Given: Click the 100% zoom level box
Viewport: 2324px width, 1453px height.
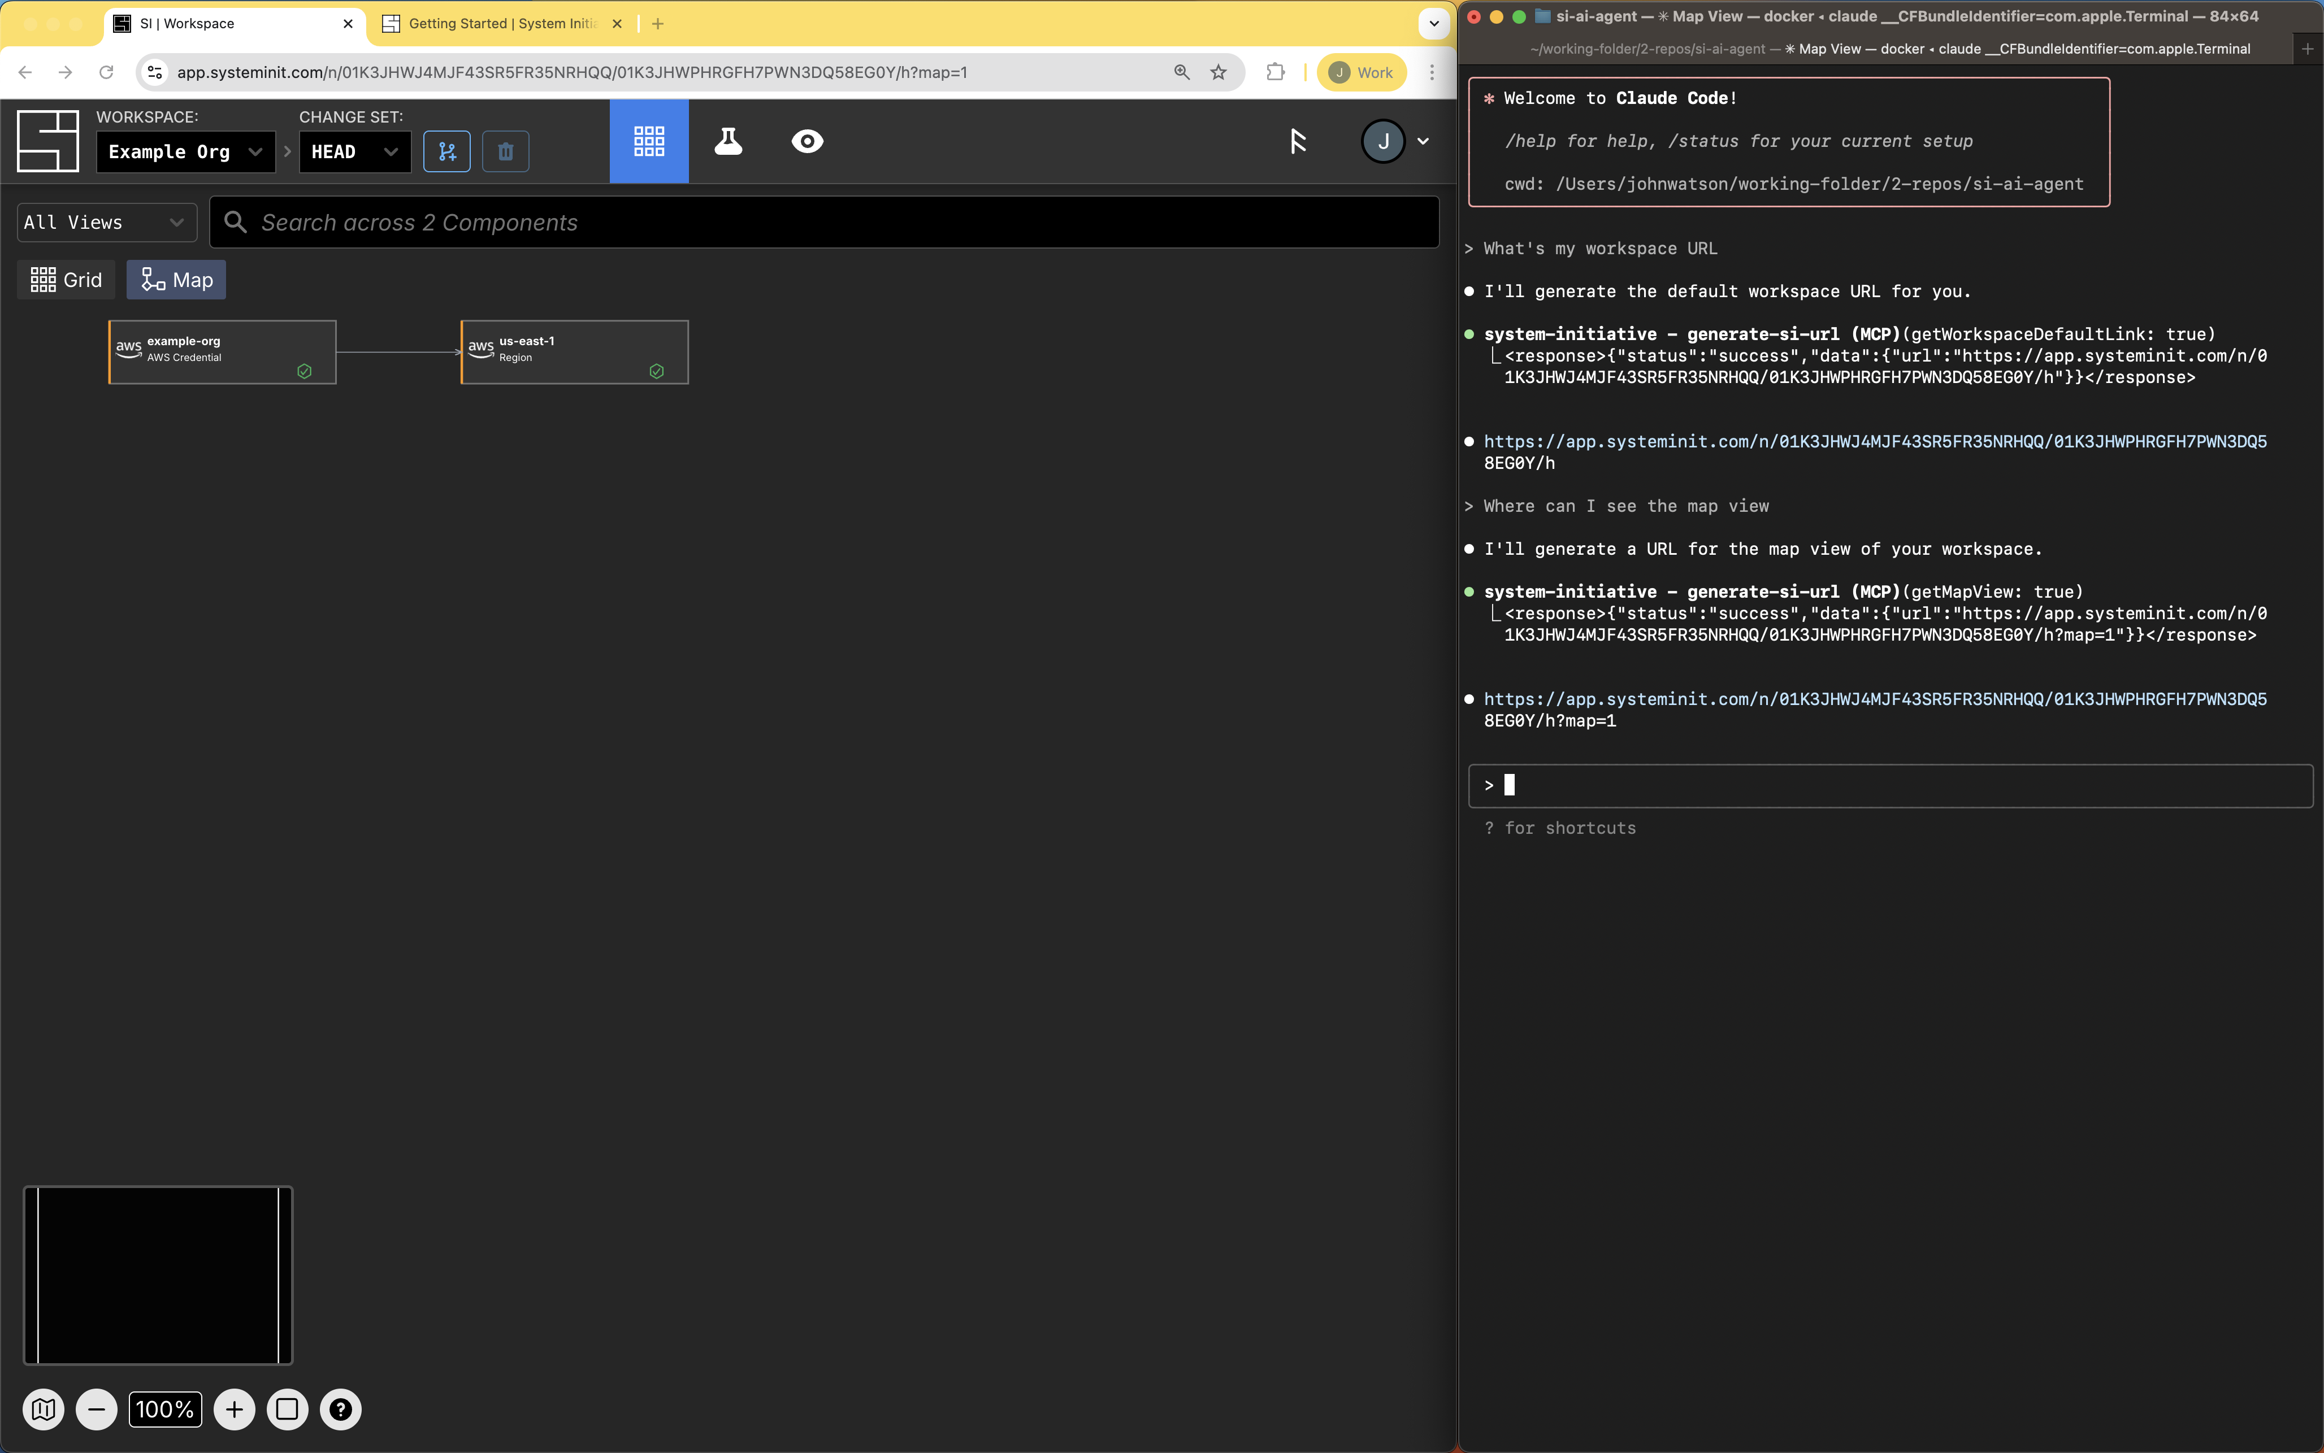Looking at the screenshot, I should pyautogui.click(x=165, y=1410).
